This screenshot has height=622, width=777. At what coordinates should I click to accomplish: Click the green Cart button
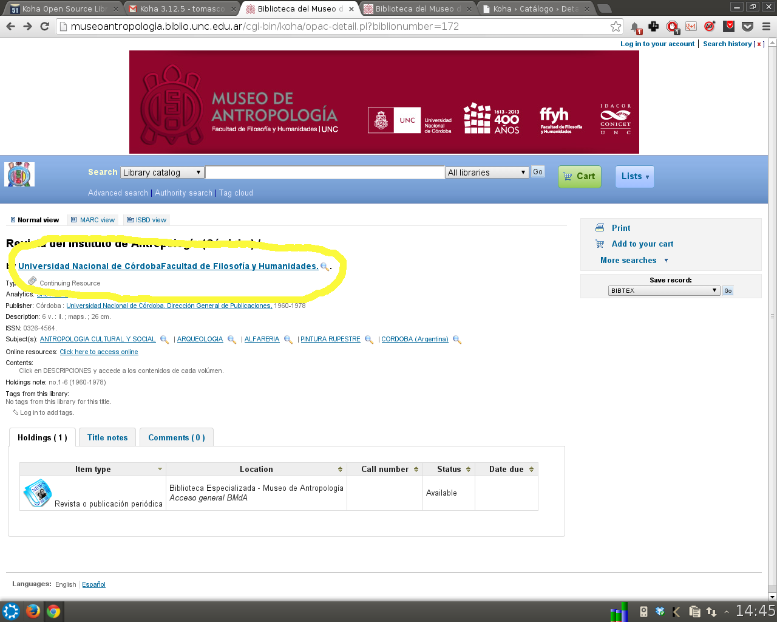(579, 176)
